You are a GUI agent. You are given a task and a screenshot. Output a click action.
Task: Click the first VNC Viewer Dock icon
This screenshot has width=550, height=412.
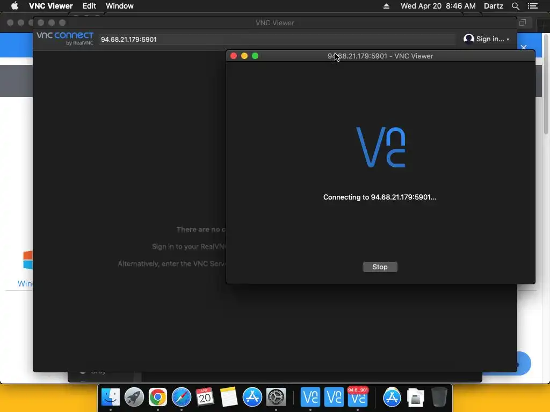coord(310,397)
